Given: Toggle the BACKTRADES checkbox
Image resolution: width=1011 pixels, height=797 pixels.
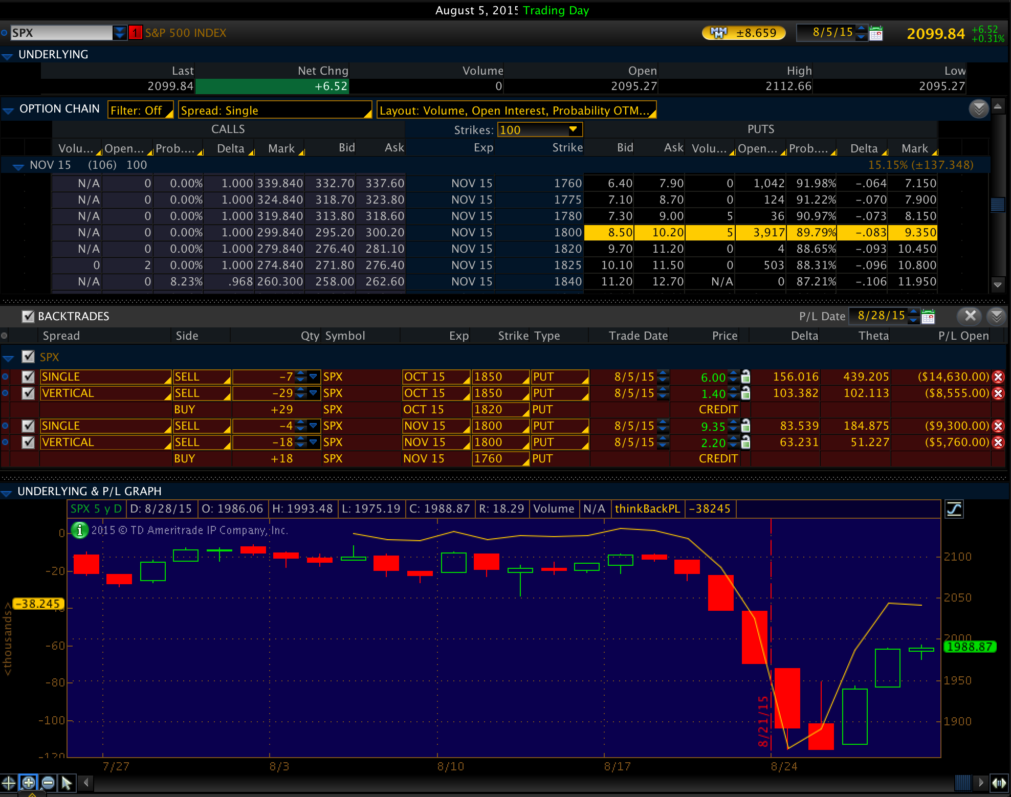Looking at the screenshot, I should [28, 316].
